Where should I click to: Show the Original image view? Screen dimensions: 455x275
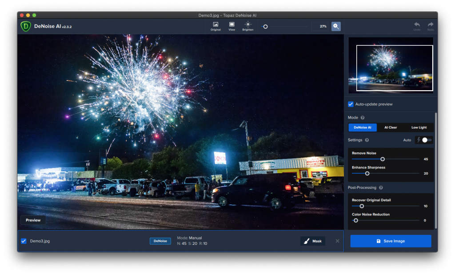tap(216, 26)
